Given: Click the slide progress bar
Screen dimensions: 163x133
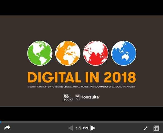Looking at the screenshot, I should tap(82, 122).
